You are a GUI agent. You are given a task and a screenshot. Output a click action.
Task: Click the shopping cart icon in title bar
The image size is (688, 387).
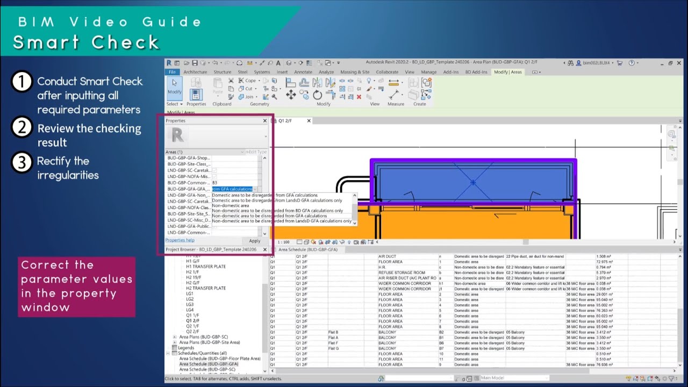[620, 63]
